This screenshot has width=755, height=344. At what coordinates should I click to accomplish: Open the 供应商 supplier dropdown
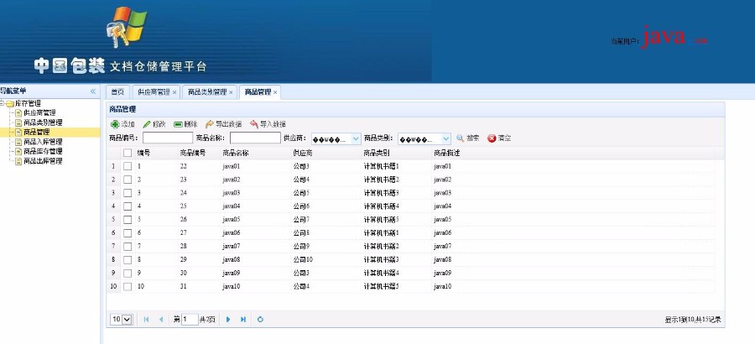tap(356, 138)
